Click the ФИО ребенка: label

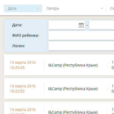tap(26, 36)
